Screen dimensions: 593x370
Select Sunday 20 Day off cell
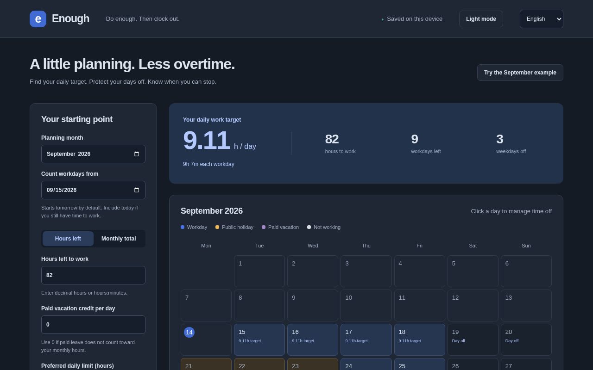[526, 339]
